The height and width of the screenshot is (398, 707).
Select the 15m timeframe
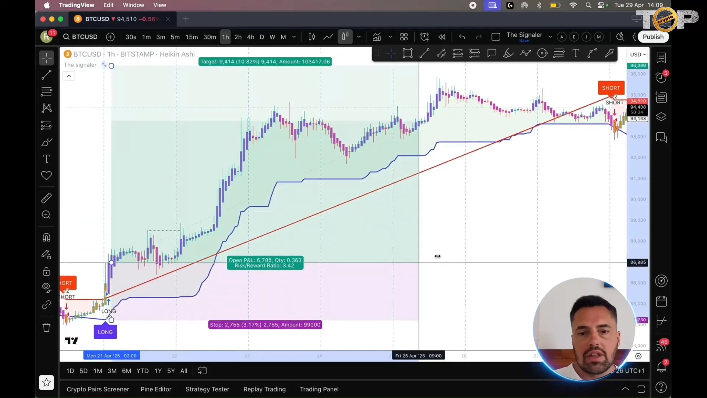pos(191,37)
